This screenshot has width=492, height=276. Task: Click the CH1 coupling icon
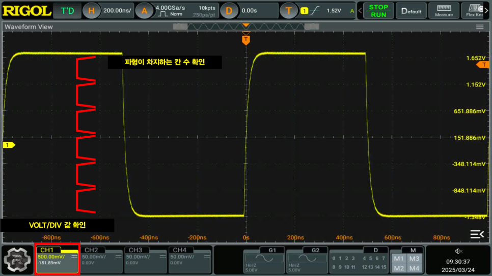74,257
